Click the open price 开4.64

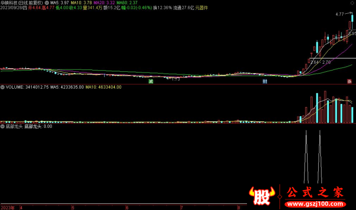coord(34,8)
